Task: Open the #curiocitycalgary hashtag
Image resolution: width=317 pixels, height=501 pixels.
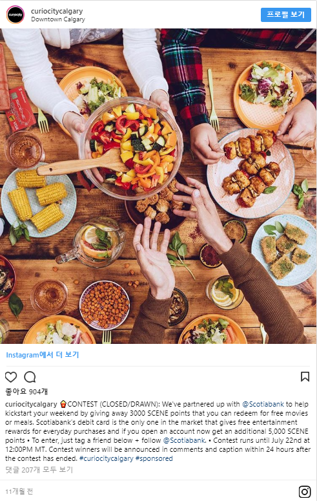Action: [106, 458]
